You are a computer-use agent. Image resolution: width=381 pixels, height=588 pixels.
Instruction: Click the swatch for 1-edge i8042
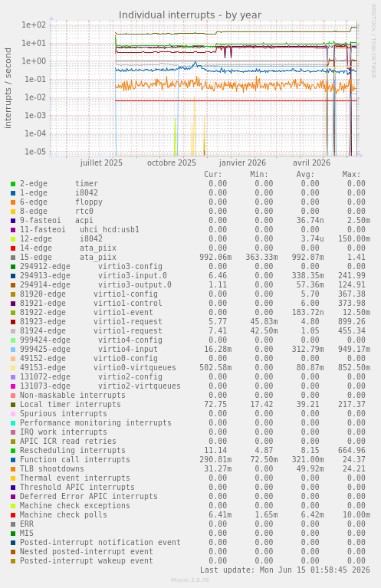[x=13, y=192]
